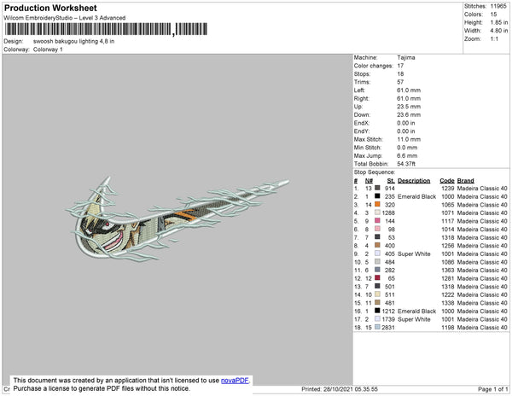This screenshot has width=512, height=396.
Task: Click the Stop Sequence label
Action: coord(375,172)
